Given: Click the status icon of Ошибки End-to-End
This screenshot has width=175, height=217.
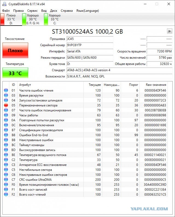Looking at the screenshot, I should (6, 135).
